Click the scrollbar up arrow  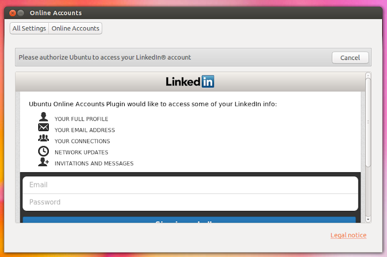[368, 76]
